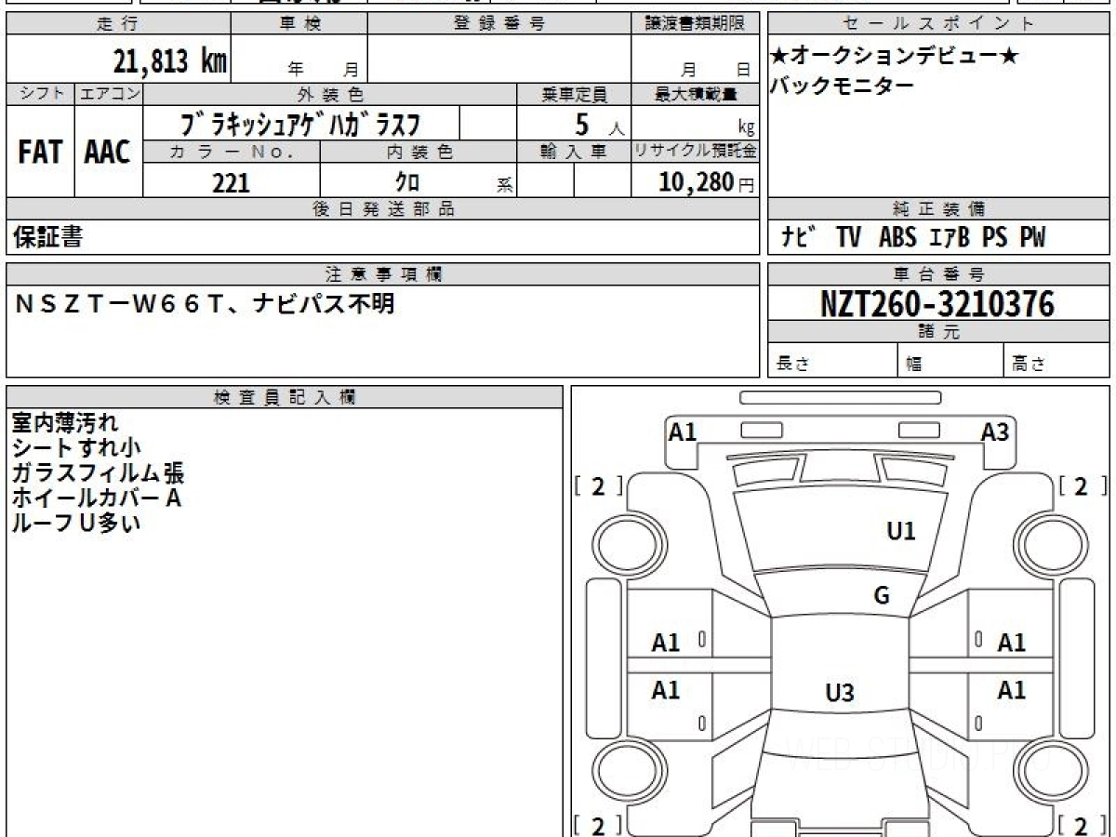Select the [2] tire rating at the diagram's upper right
1116x837 pixels.
coord(1082,485)
